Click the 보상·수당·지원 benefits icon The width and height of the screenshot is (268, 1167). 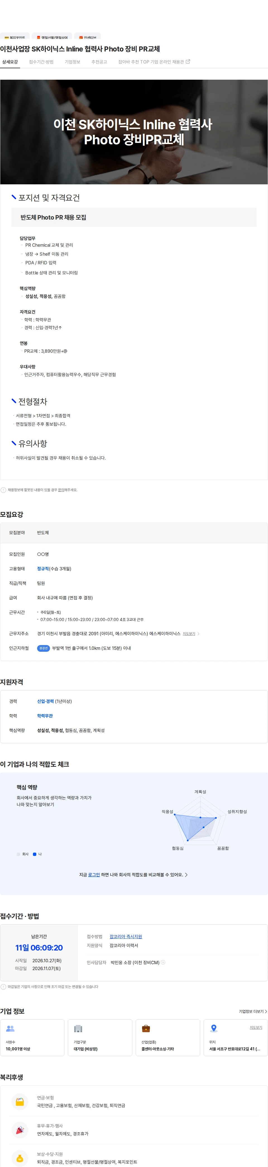(20, 1158)
